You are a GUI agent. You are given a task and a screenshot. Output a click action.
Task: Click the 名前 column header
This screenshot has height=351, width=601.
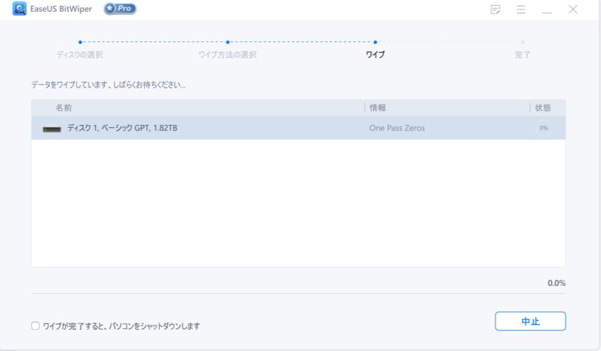click(64, 108)
